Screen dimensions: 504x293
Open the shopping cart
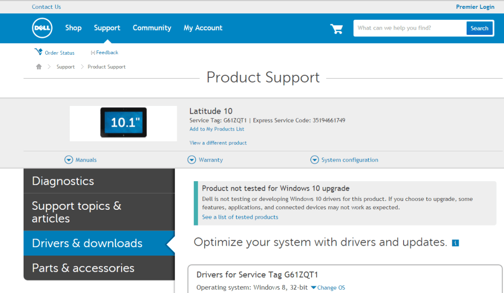[337, 28]
